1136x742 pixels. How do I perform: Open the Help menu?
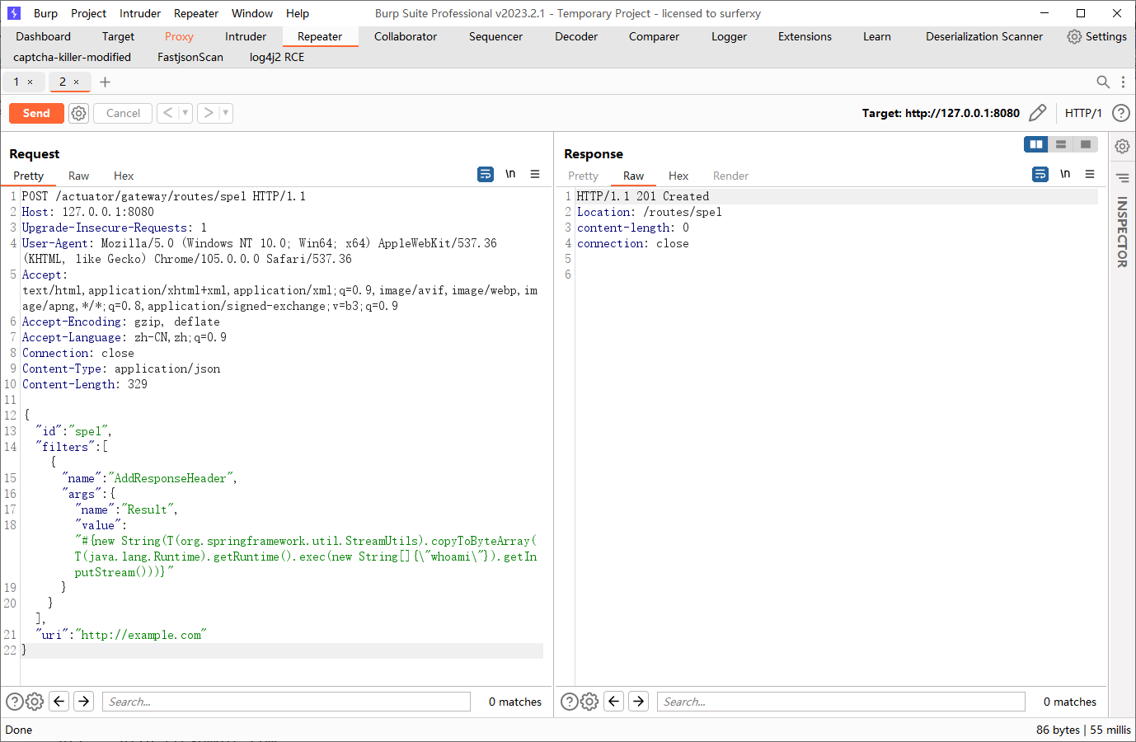298,13
